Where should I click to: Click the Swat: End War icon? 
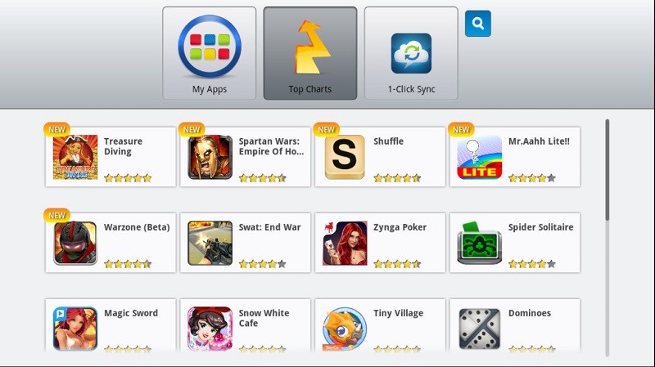tap(210, 243)
